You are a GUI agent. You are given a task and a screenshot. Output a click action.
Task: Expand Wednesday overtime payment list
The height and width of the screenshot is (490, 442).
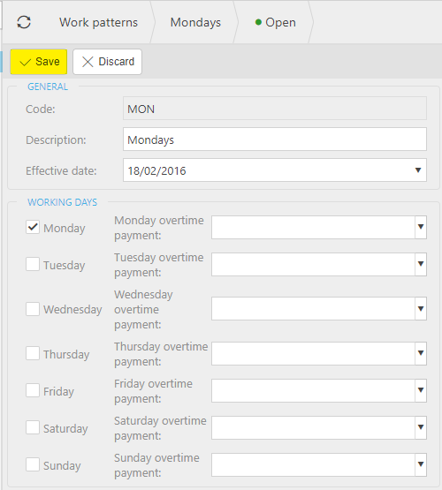(x=421, y=309)
